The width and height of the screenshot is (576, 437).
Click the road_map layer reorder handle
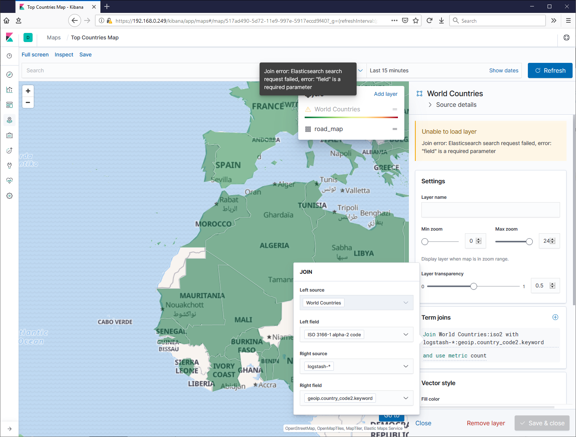point(395,129)
